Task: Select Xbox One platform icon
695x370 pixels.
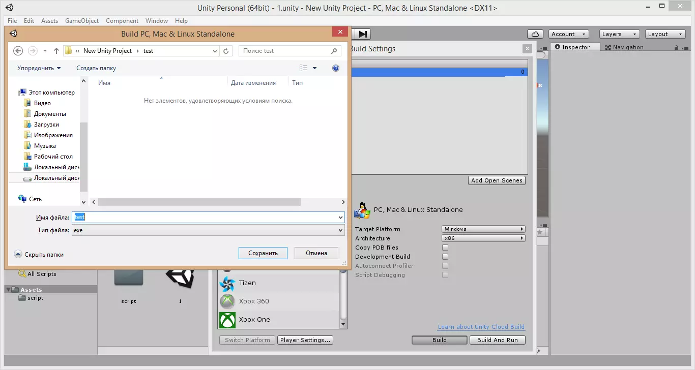Action: (227, 320)
